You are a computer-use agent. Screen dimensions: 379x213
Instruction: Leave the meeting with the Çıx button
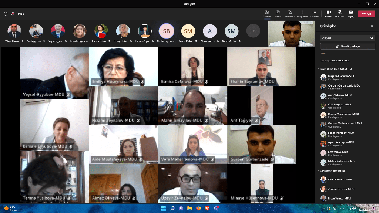[x=366, y=14]
